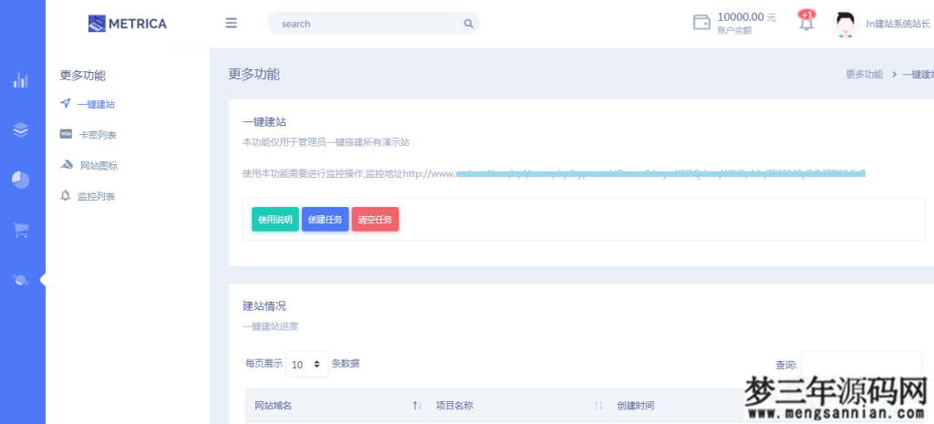Viewport: 934px width, 424px height.
Task: Open the bar chart sidebar icon
Action: pos(21,80)
